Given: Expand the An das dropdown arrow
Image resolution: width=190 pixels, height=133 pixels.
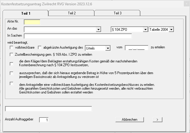Looking at the screenshot, I should tap(98, 30).
